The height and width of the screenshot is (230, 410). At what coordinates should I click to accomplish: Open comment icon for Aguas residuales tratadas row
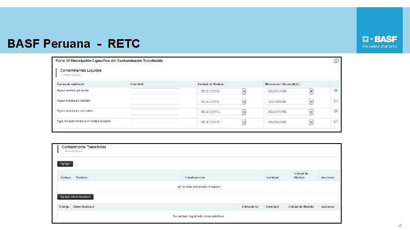[336, 101]
